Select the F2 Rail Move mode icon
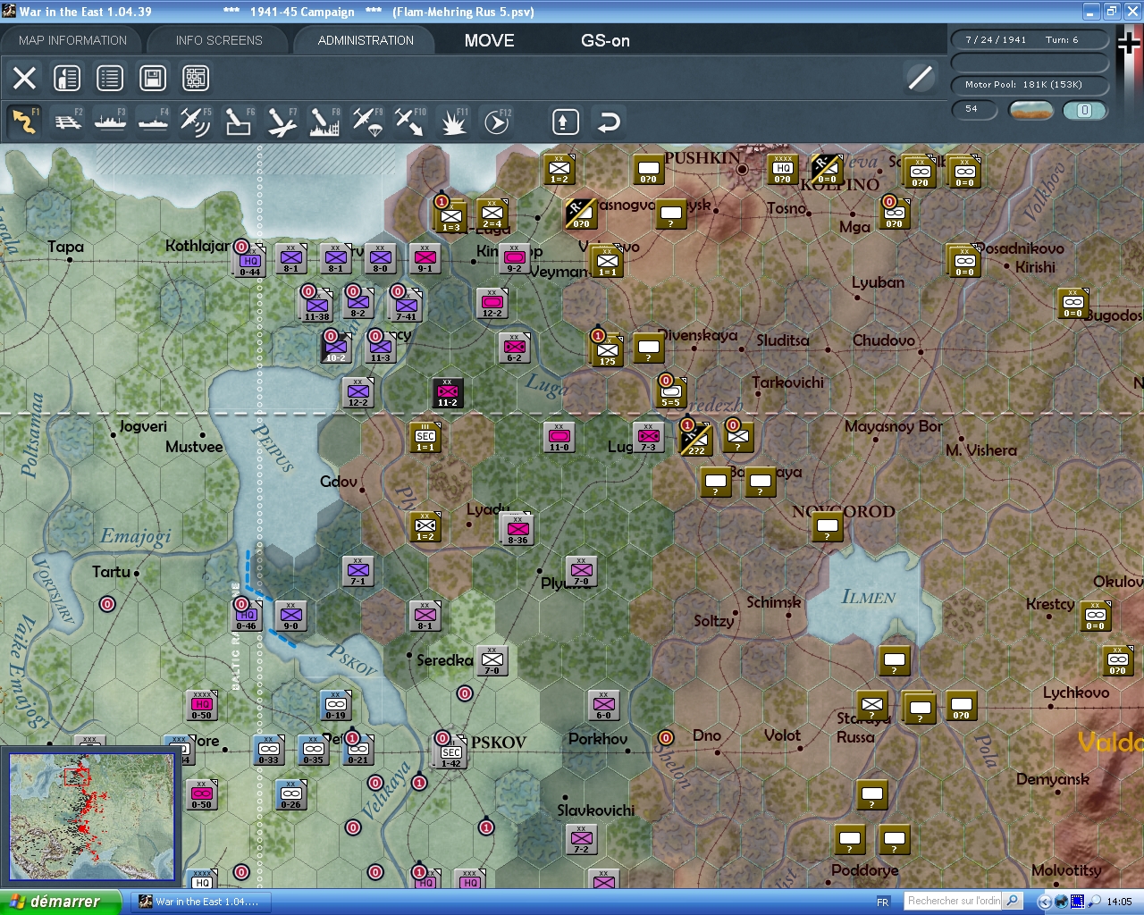 click(68, 122)
